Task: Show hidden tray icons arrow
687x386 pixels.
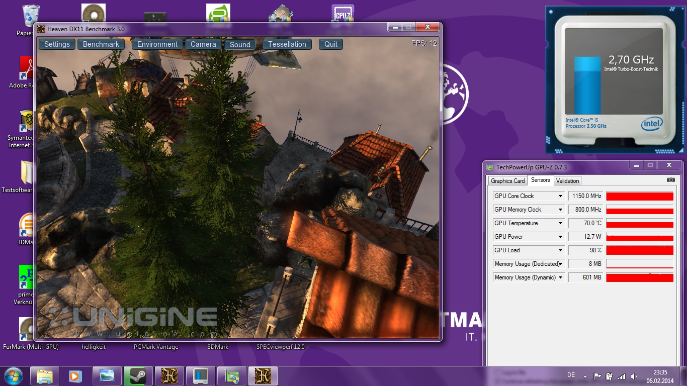Action: [585, 376]
